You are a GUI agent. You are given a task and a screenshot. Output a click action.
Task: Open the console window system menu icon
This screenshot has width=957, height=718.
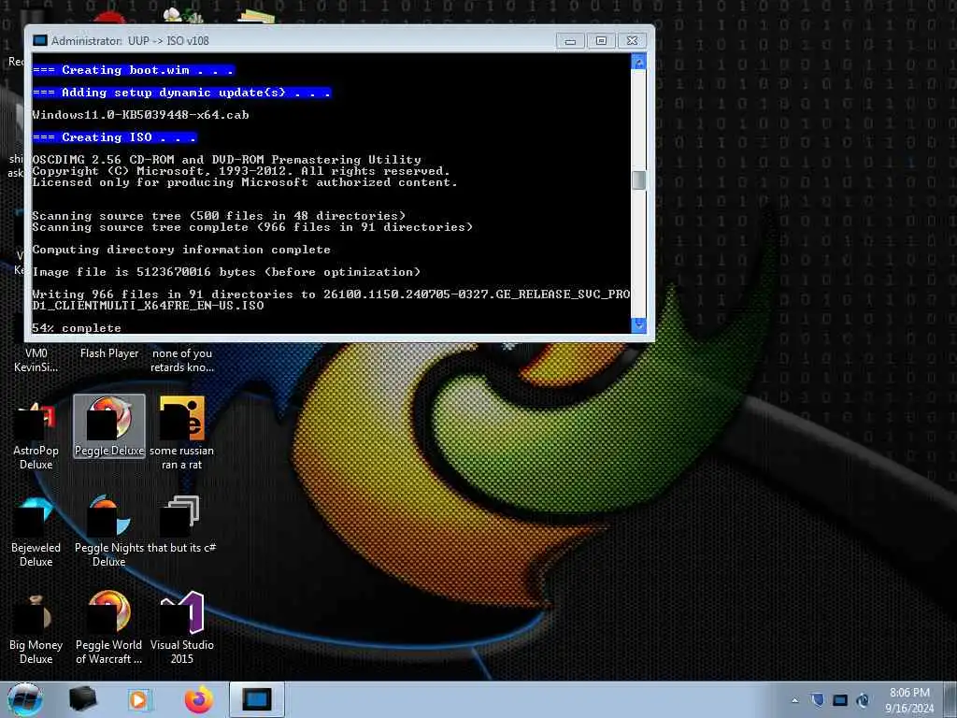pyautogui.click(x=40, y=40)
